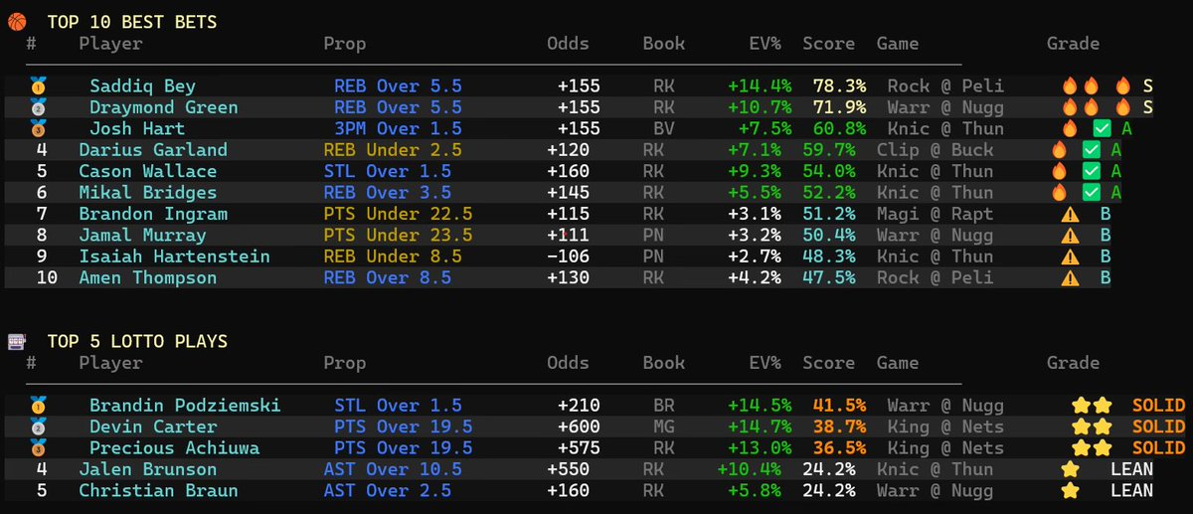Click the Magi @ Rapt game cell

coord(936,214)
